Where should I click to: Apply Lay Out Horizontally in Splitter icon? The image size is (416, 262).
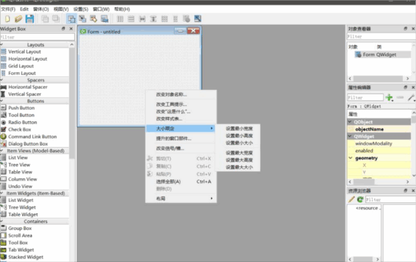(x=142, y=19)
